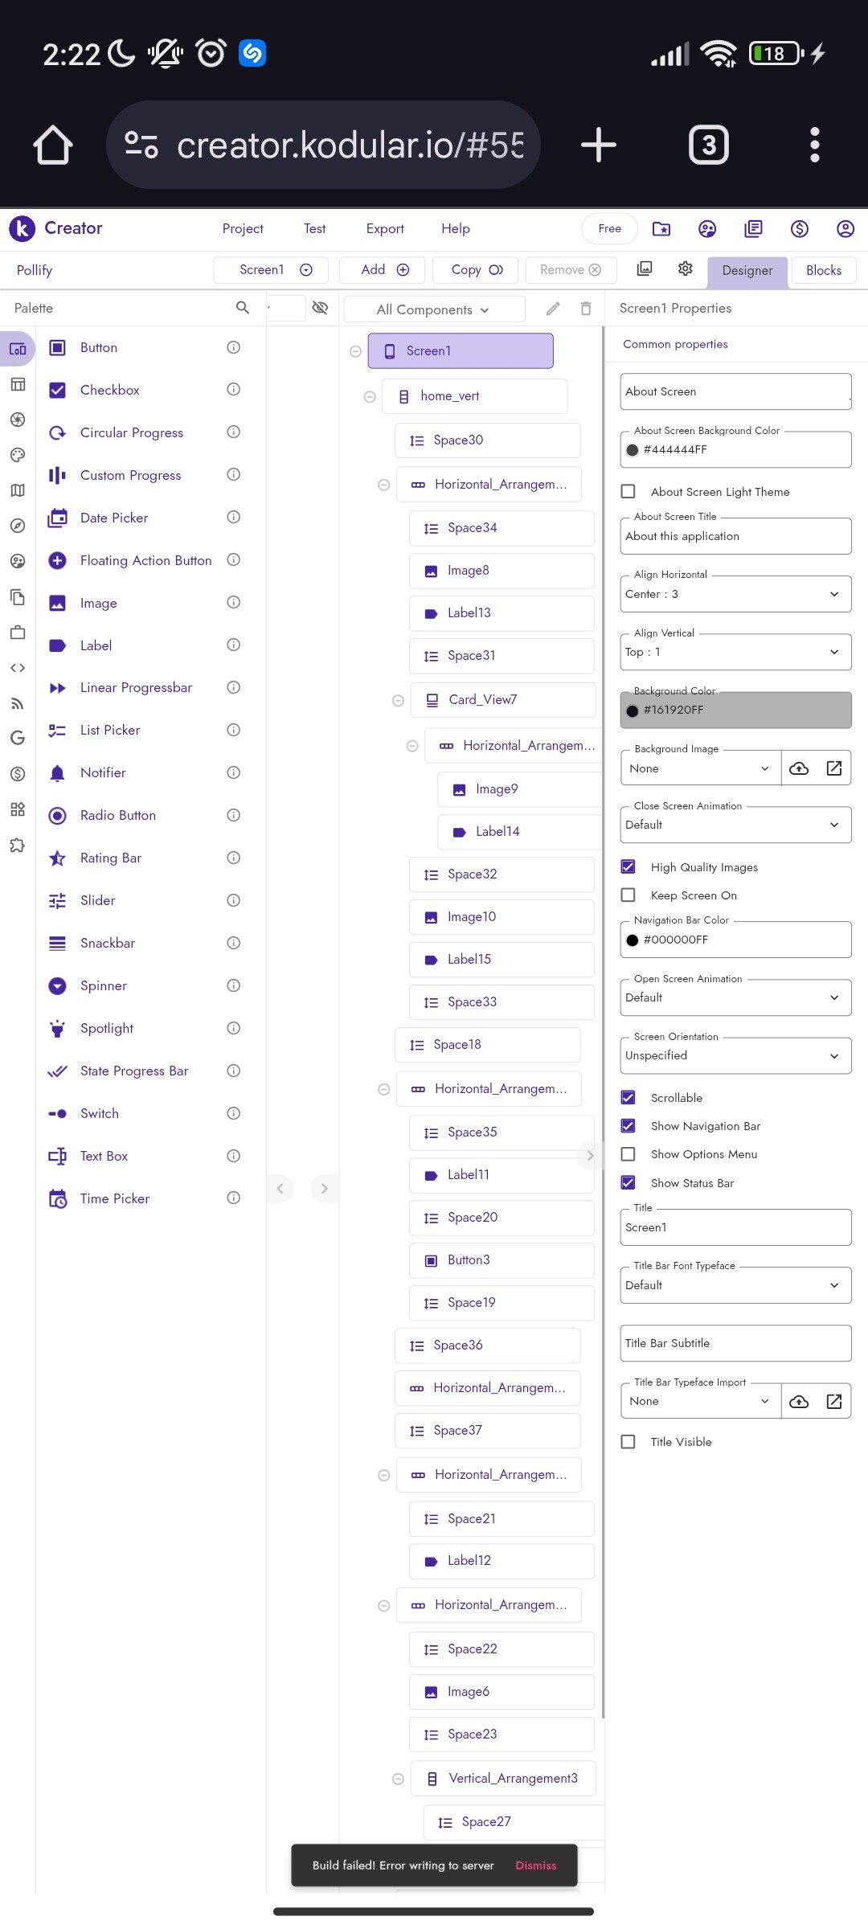Open the Export menu
This screenshot has height=1929, width=868.
click(385, 228)
